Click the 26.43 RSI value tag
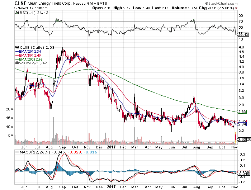Image resolution: width=251 pixels, height=190 pixels. (243, 34)
